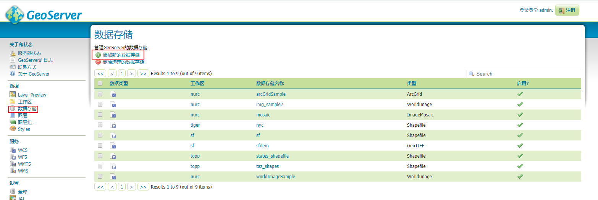Click the Layer Preview icon
The height and width of the screenshot is (200, 598).
pyautogui.click(x=13, y=95)
